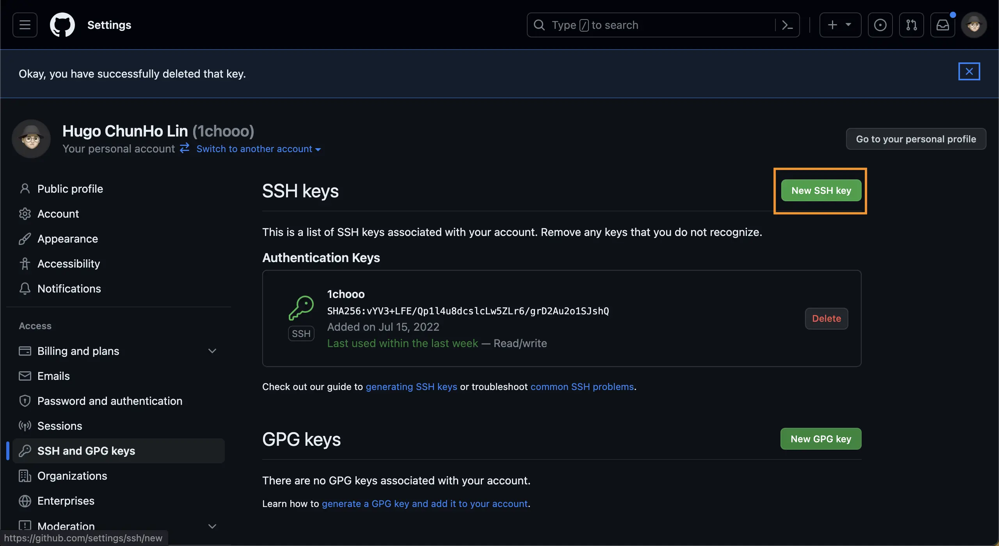
Task: Go to your personal profile button
Action: tap(916, 139)
